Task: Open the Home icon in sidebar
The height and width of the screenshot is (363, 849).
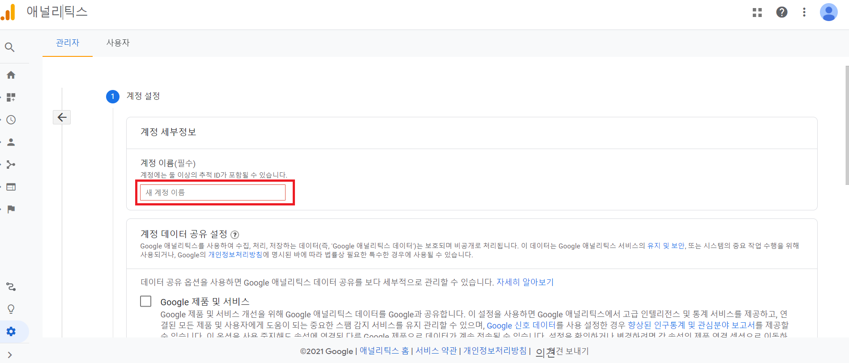Action: [x=11, y=75]
